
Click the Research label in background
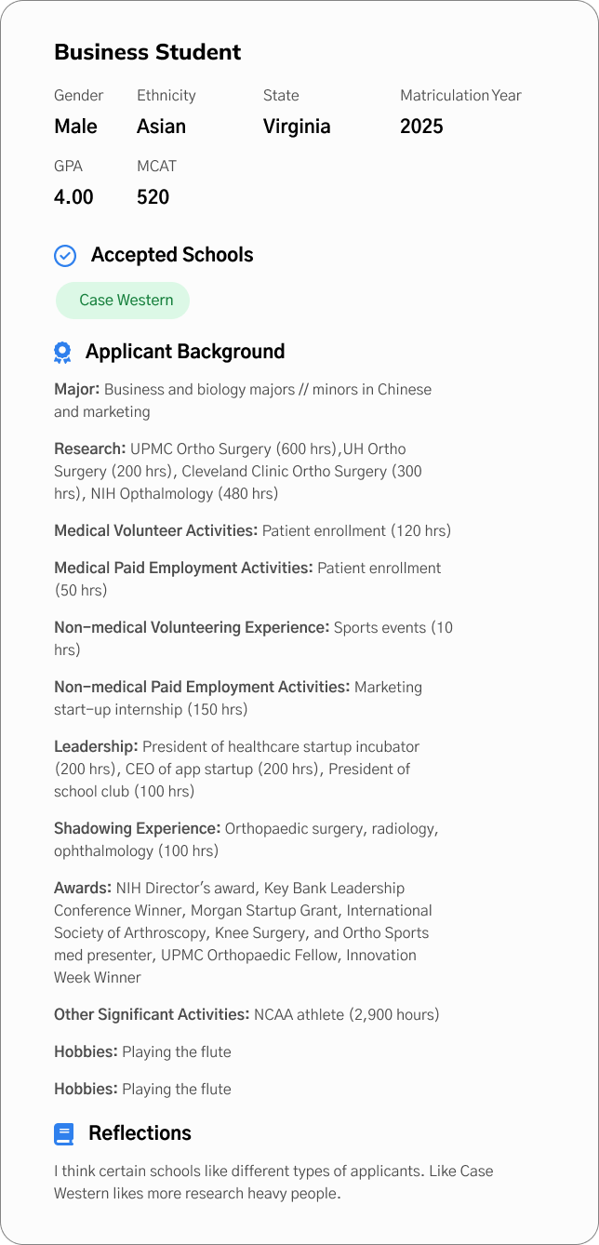click(90, 448)
